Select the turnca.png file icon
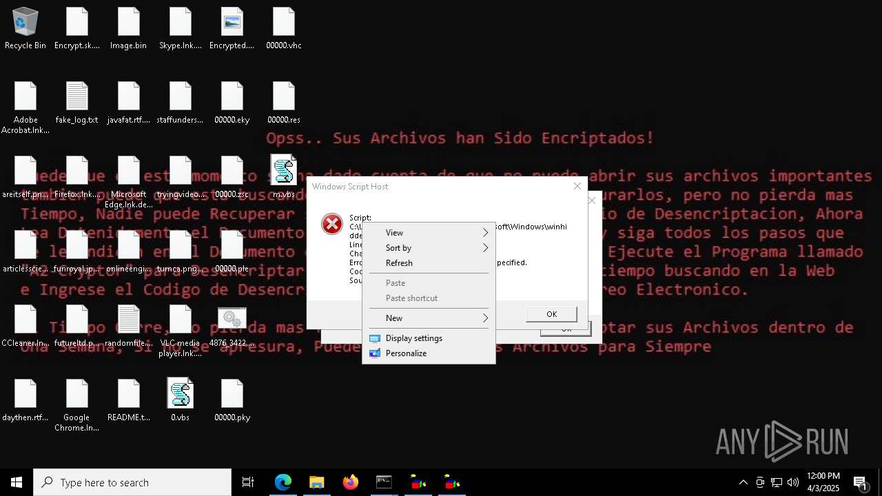The height and width of the screenshot is (496, 882). click(181, 252)
